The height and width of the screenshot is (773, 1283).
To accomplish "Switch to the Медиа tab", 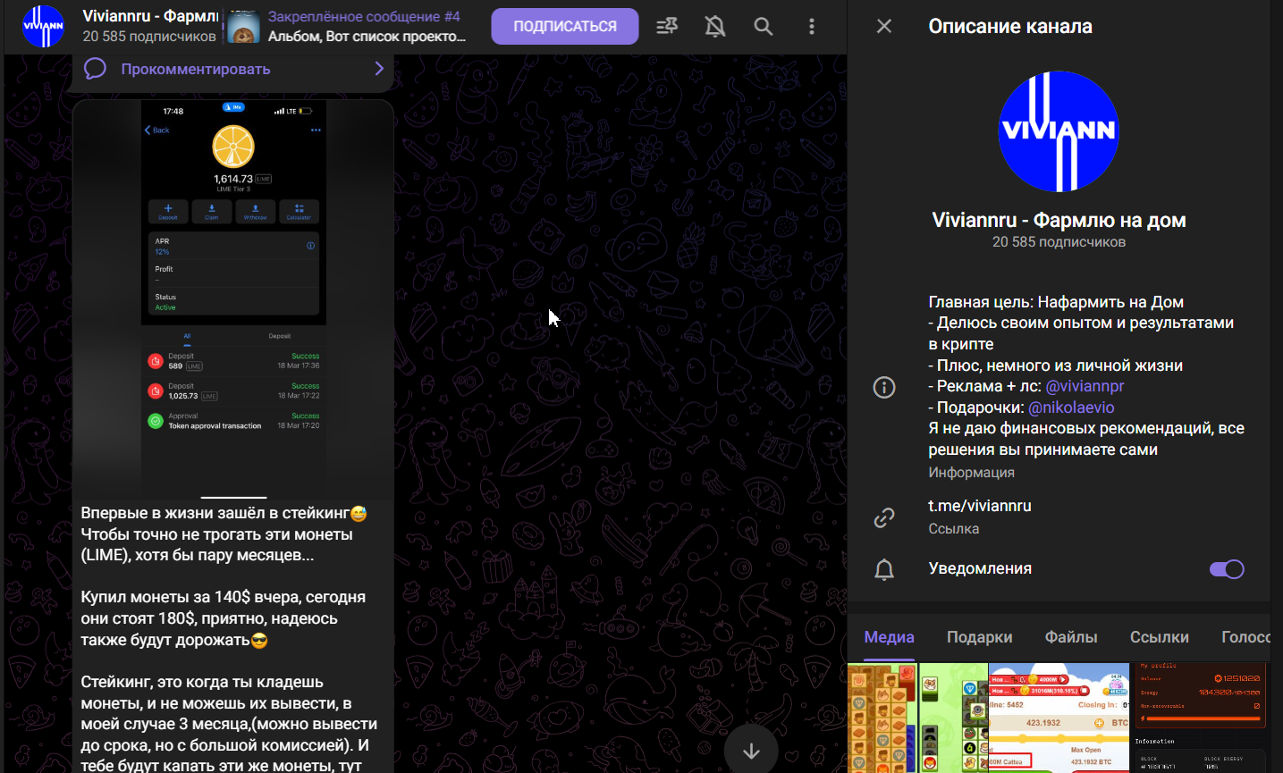I will coord(889,637).
